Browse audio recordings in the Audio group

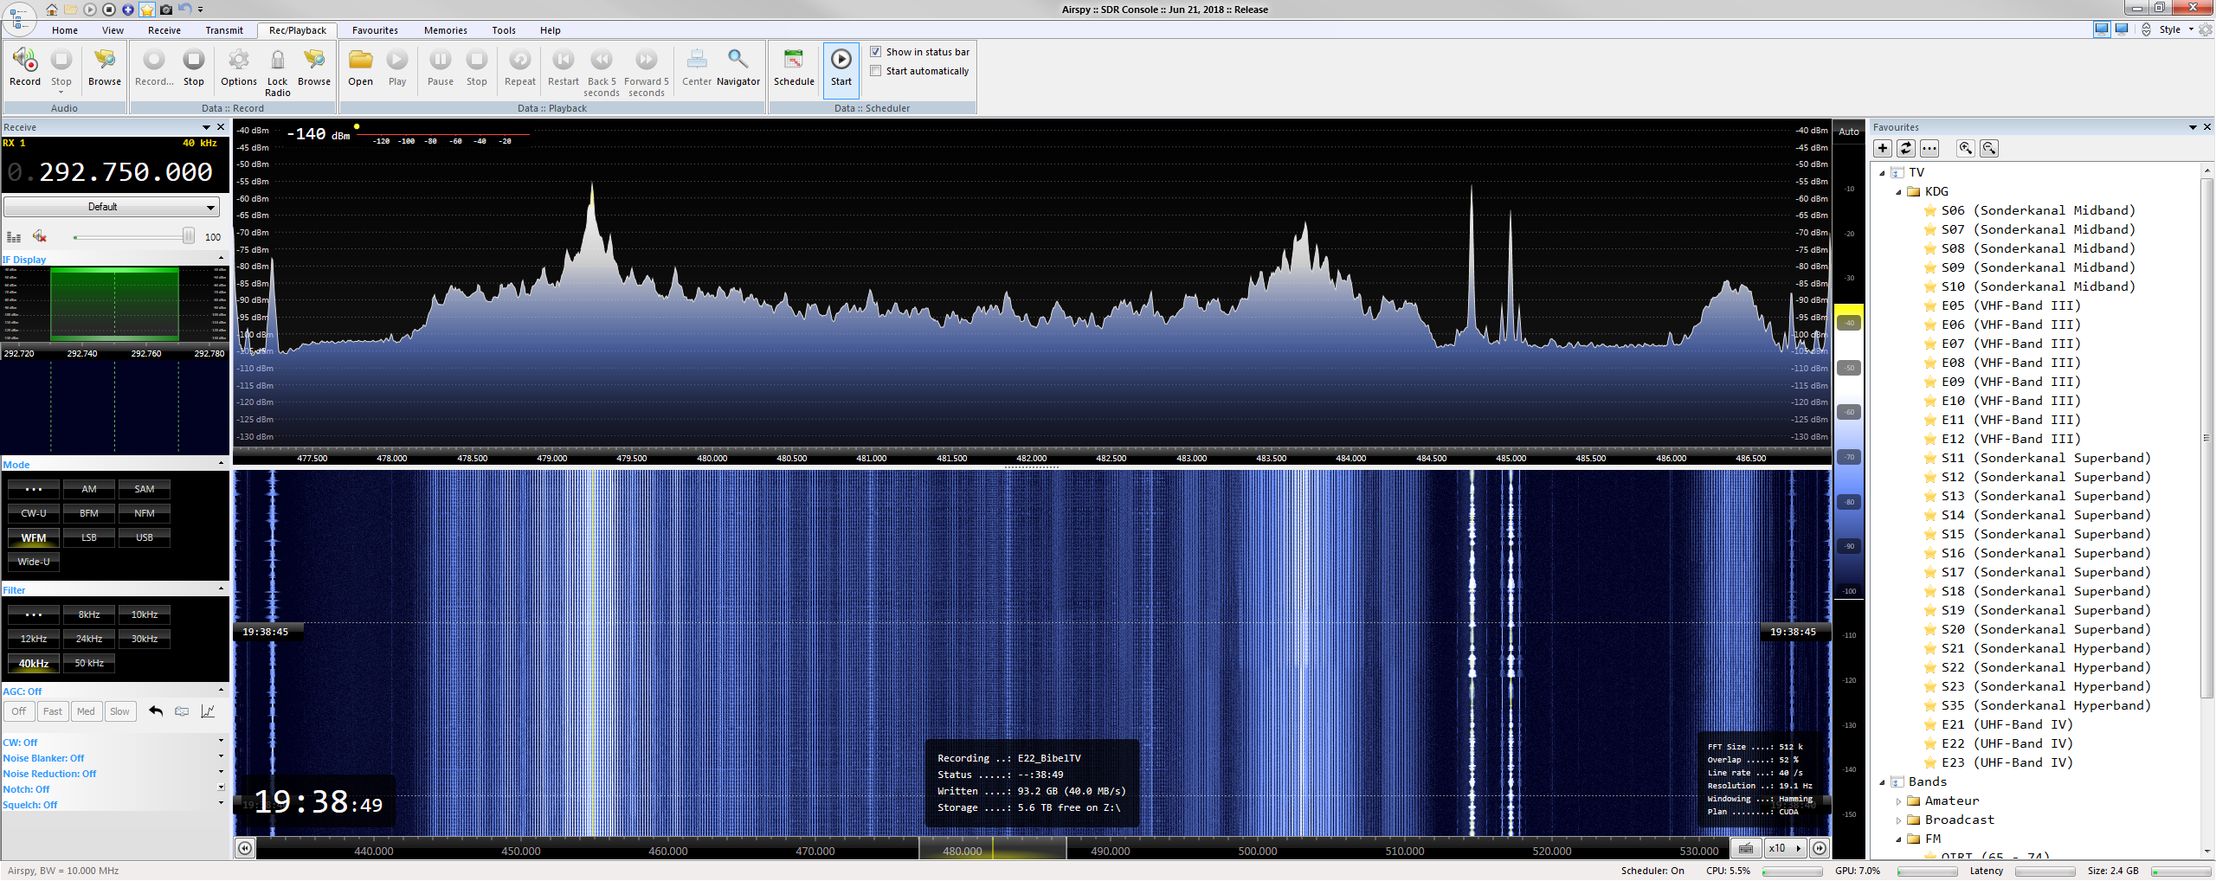tap(105, 68)
